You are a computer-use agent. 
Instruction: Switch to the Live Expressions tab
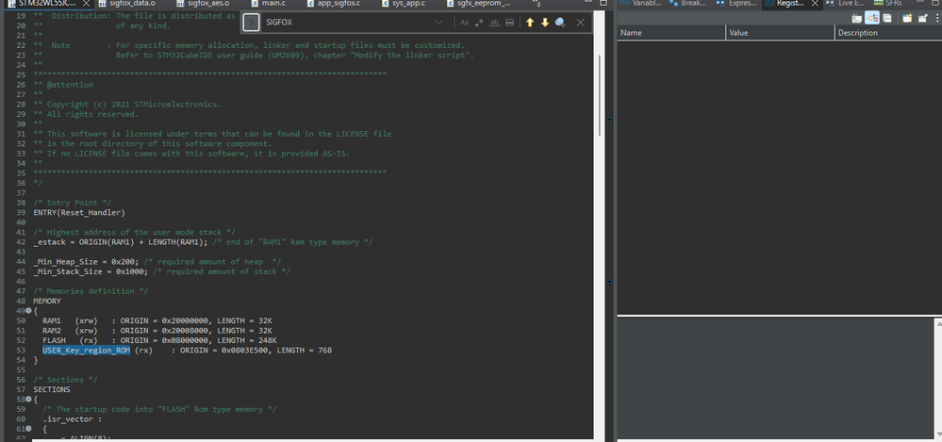point(845,4)
